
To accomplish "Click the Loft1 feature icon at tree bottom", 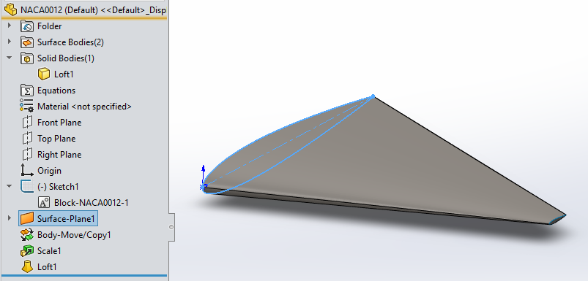I will (27, 267).
